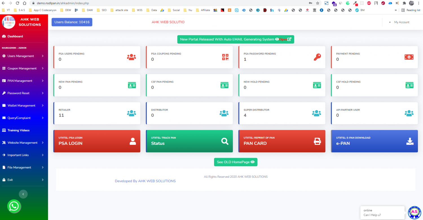
Task: Click the AHK Web Solutions logo in sidebar
Action: 9,22
